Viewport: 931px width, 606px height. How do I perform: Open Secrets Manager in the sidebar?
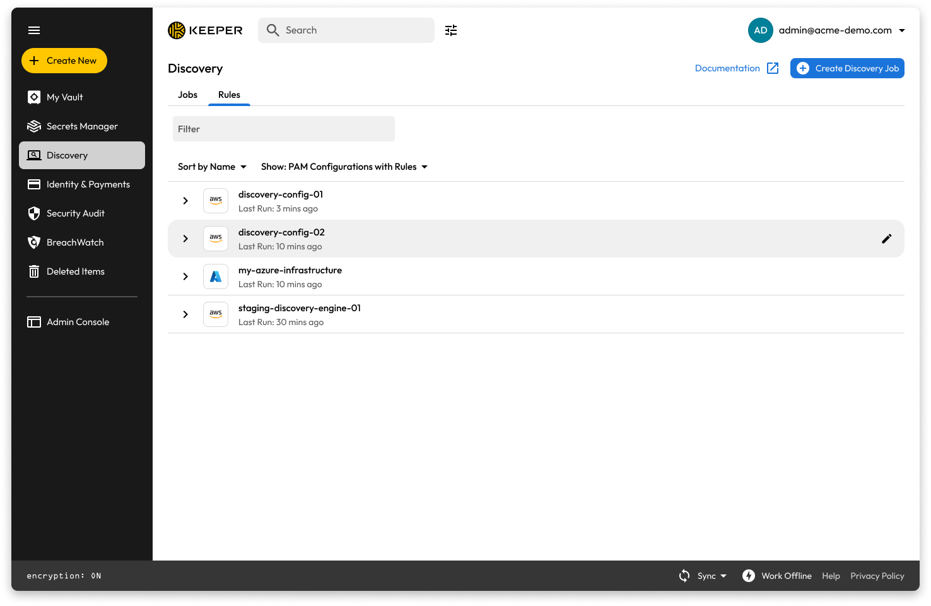(82, 126)
